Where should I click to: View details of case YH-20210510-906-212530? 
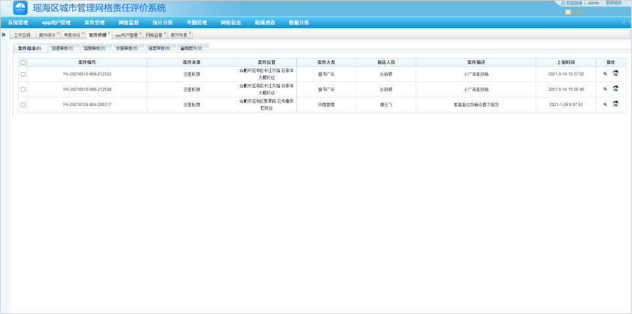pos(605,89)
